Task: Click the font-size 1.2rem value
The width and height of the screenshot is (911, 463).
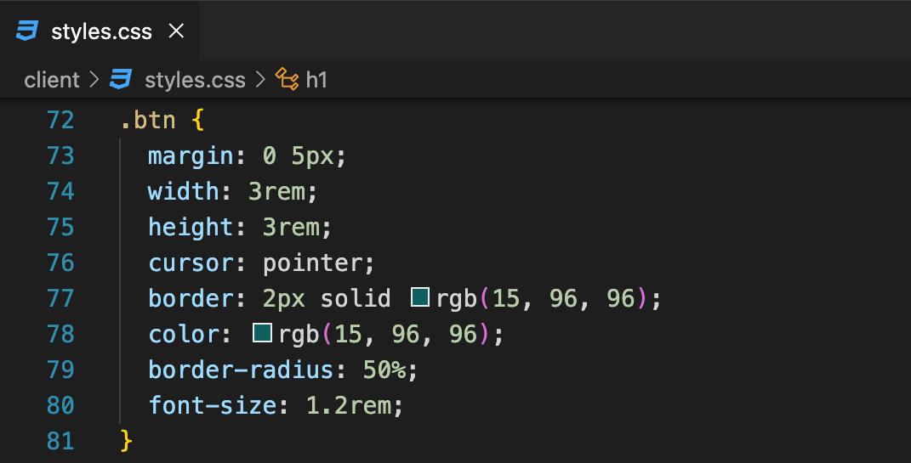Action: point(349,405)
